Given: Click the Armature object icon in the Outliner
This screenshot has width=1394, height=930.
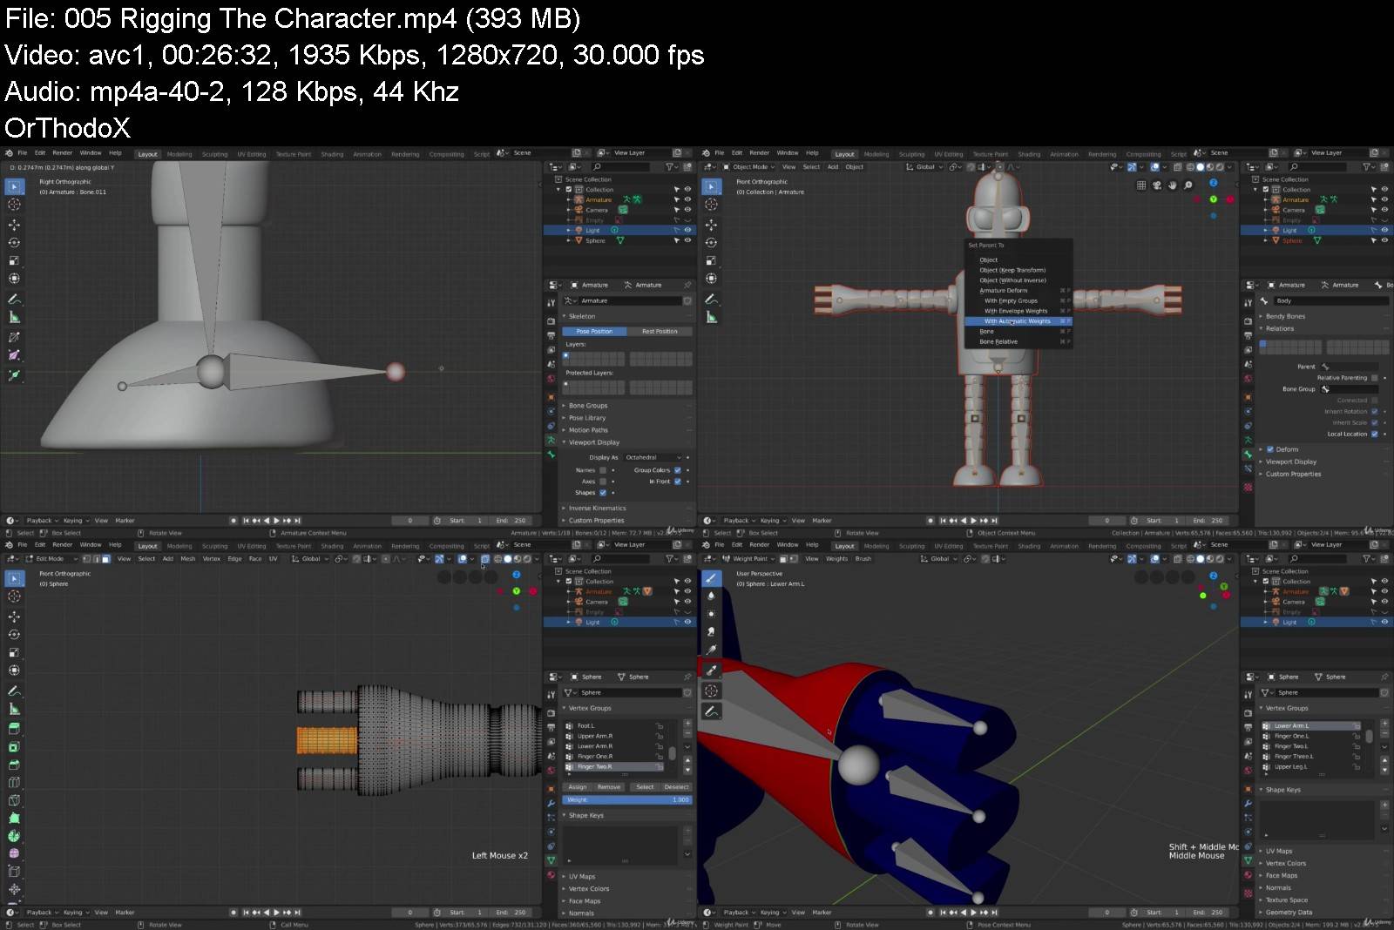Looking at the screenshot, I should [579, 199].
